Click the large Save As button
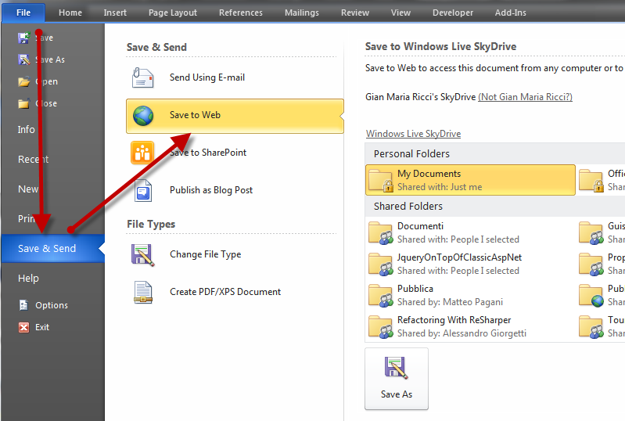 (x=397, y=379)
